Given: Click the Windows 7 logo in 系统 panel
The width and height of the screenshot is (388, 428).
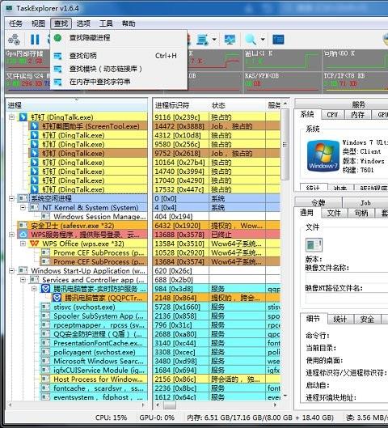Looking at the screenshot, I should click(323, 156).
